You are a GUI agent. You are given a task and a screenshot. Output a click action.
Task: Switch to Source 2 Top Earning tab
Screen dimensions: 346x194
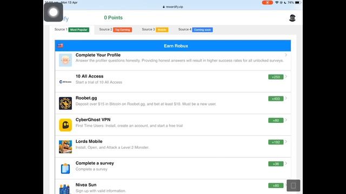pyautogui.click(x=115, y=30)
